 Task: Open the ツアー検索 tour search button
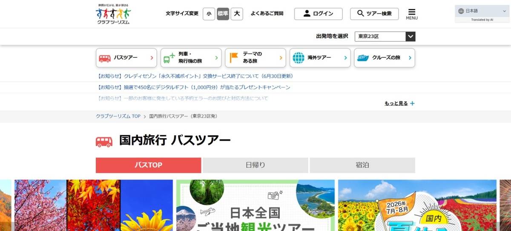[x=374, y=14]
